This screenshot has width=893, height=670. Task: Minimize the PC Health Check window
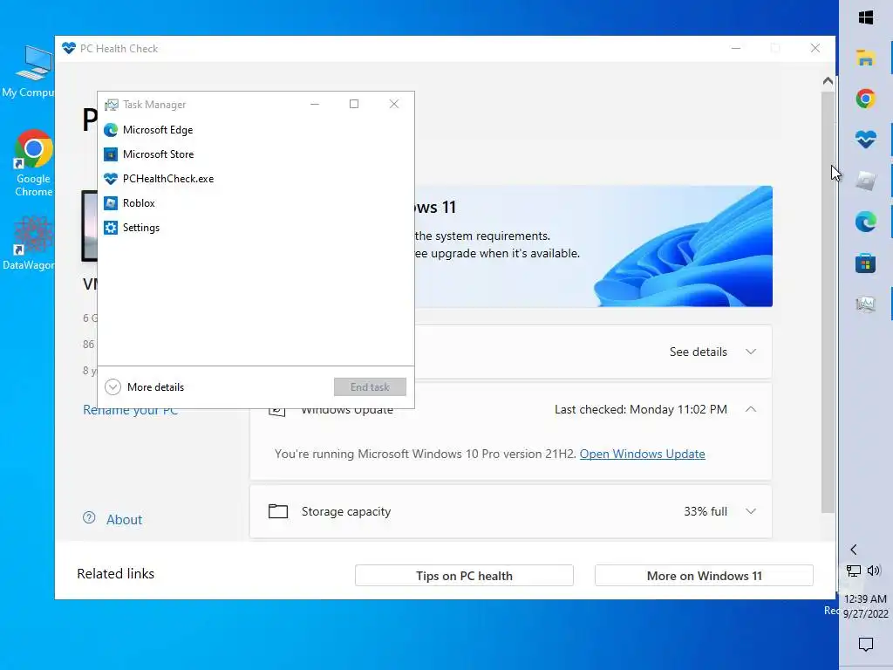pos(736,49)
